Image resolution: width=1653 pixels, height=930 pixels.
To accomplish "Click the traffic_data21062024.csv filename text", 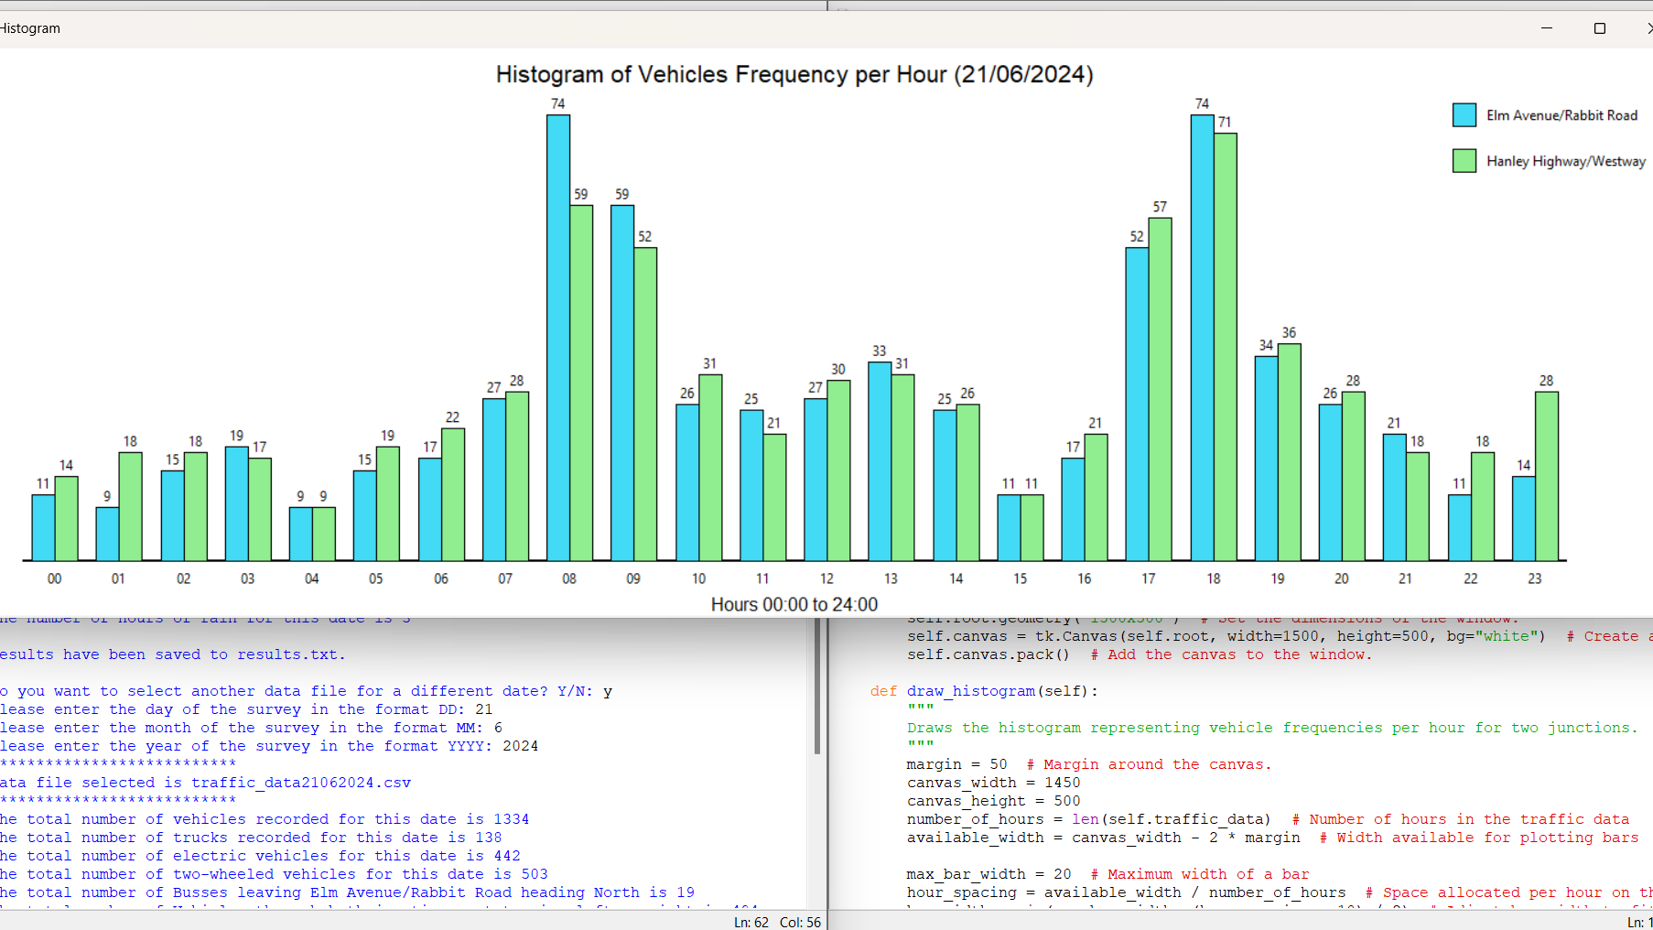I will point(301,783).
